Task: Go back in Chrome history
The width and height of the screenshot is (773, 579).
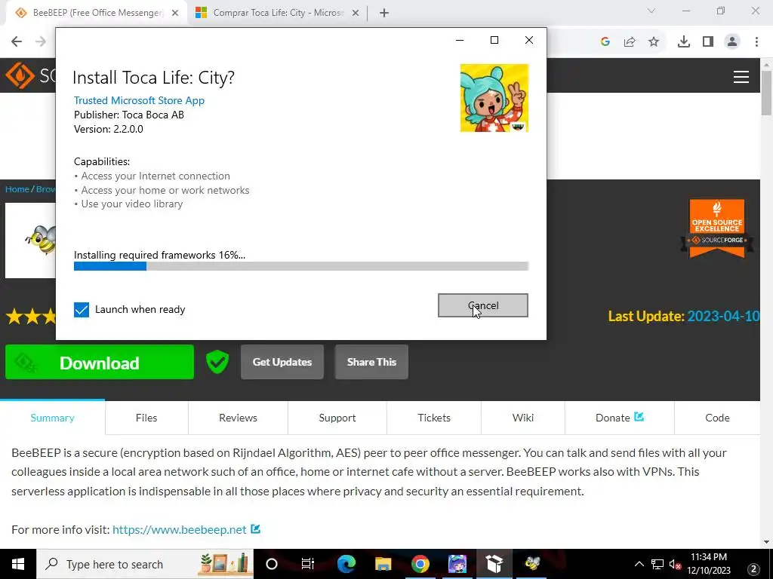Action: [17, 41]
